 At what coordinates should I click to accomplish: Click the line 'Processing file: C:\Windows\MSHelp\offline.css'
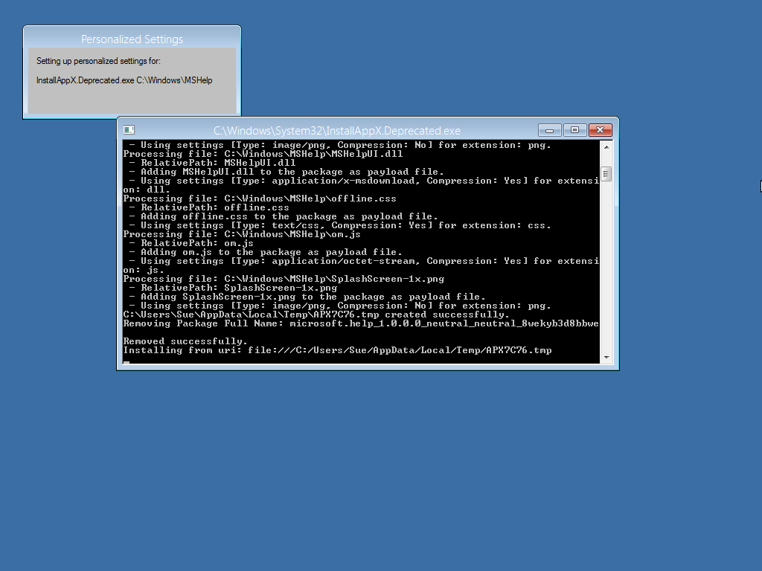(260, 199)
